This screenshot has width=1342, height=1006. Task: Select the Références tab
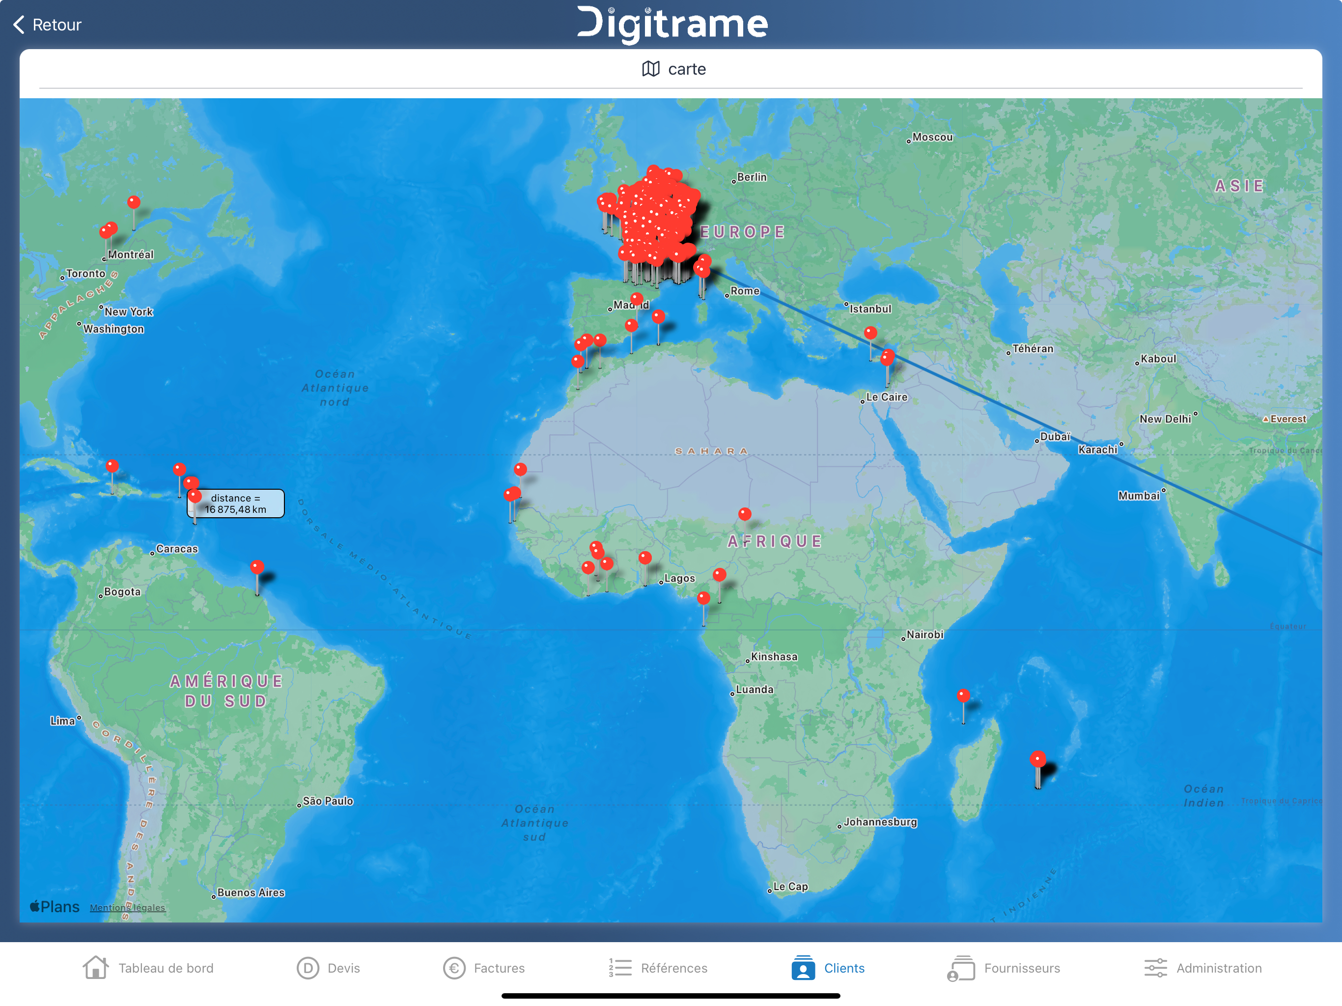(658, 968)
